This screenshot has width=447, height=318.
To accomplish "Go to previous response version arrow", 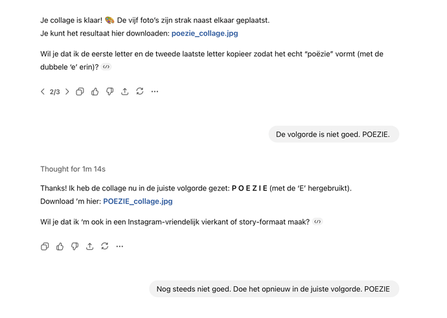I will [x=43, y=92].
